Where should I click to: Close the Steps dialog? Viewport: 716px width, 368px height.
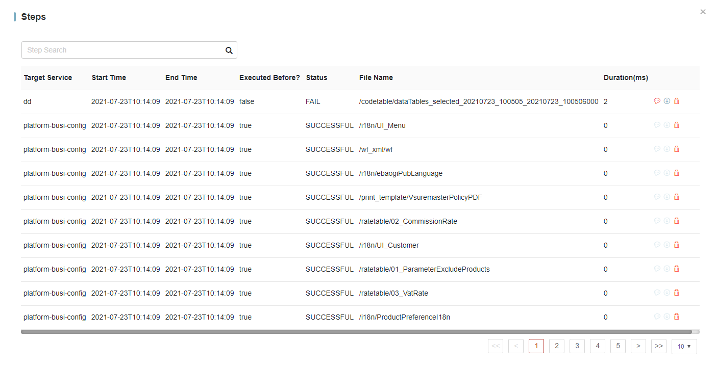(x=703, y=12)
